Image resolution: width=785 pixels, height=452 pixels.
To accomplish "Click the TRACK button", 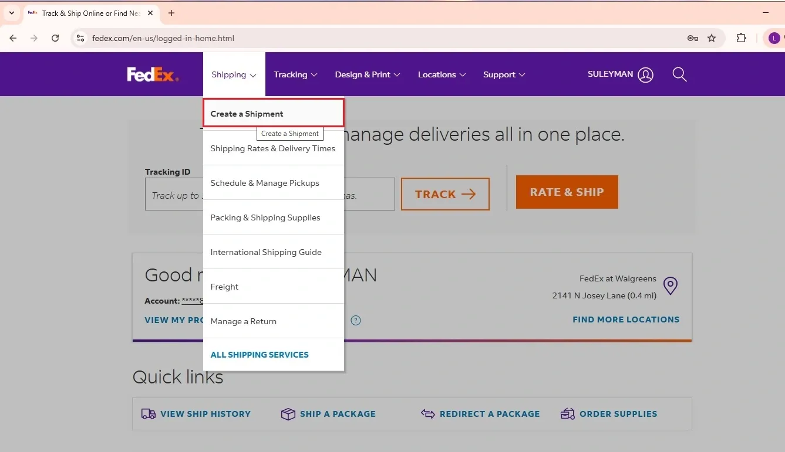I will (x=445, y=194).
